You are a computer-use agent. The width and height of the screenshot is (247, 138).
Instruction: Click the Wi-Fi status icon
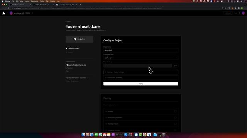[228, 1]
